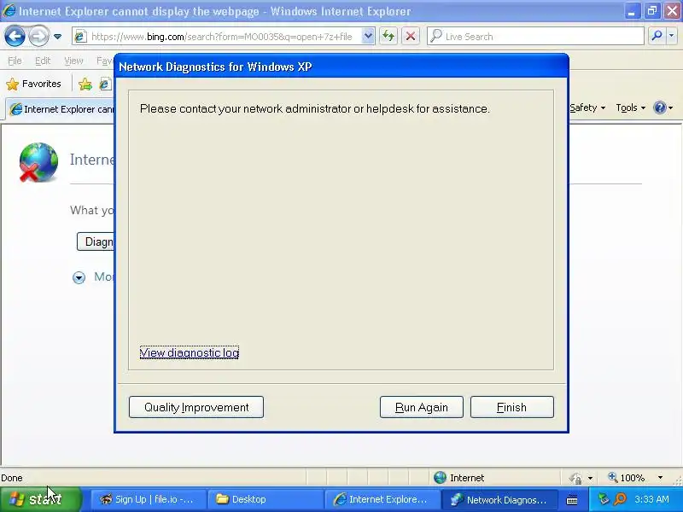
Task: Click the on-screen keyboard icon in taskbar
Action: (x=572, y=501)
